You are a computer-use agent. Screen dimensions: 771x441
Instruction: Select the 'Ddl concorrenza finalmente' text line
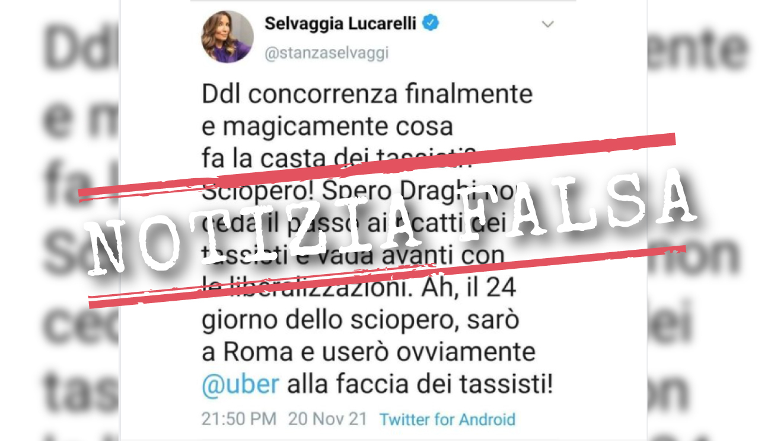click(367, 95)
